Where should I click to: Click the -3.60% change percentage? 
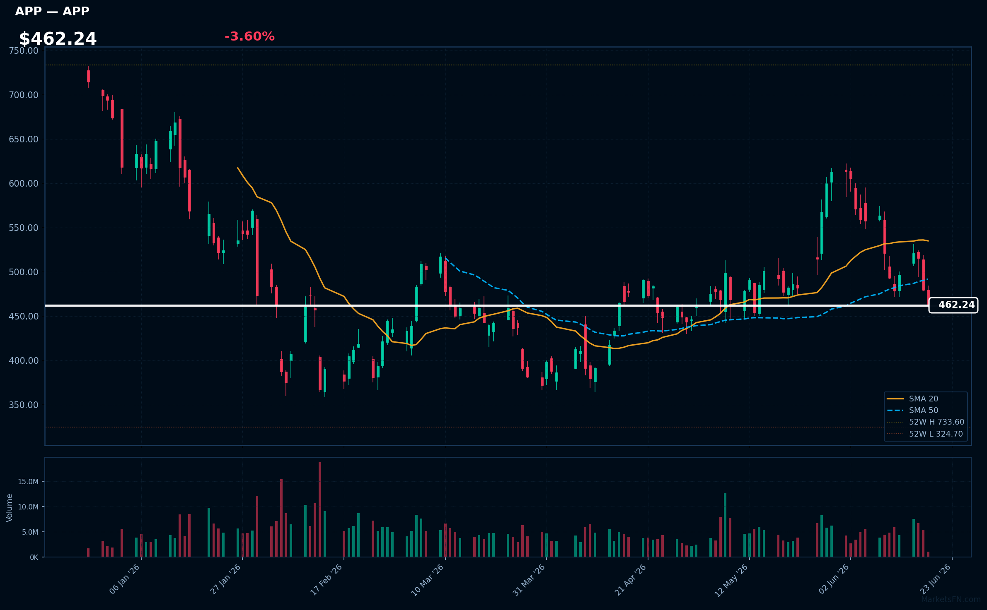249,36
